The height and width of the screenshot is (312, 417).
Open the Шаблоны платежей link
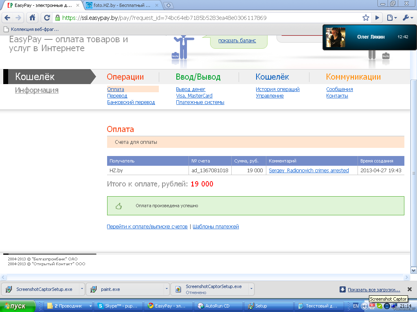(216, 227)
